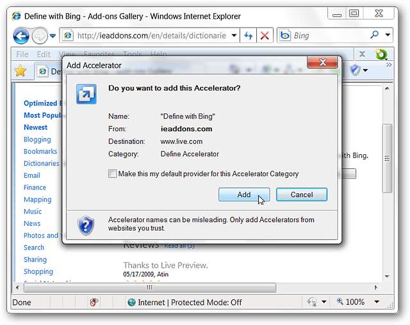
Task: Open the File menu
Action: (22, 54)
